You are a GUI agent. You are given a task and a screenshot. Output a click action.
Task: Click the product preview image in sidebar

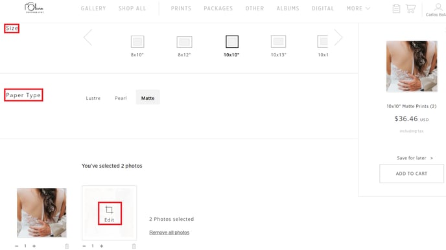[412, 67]
